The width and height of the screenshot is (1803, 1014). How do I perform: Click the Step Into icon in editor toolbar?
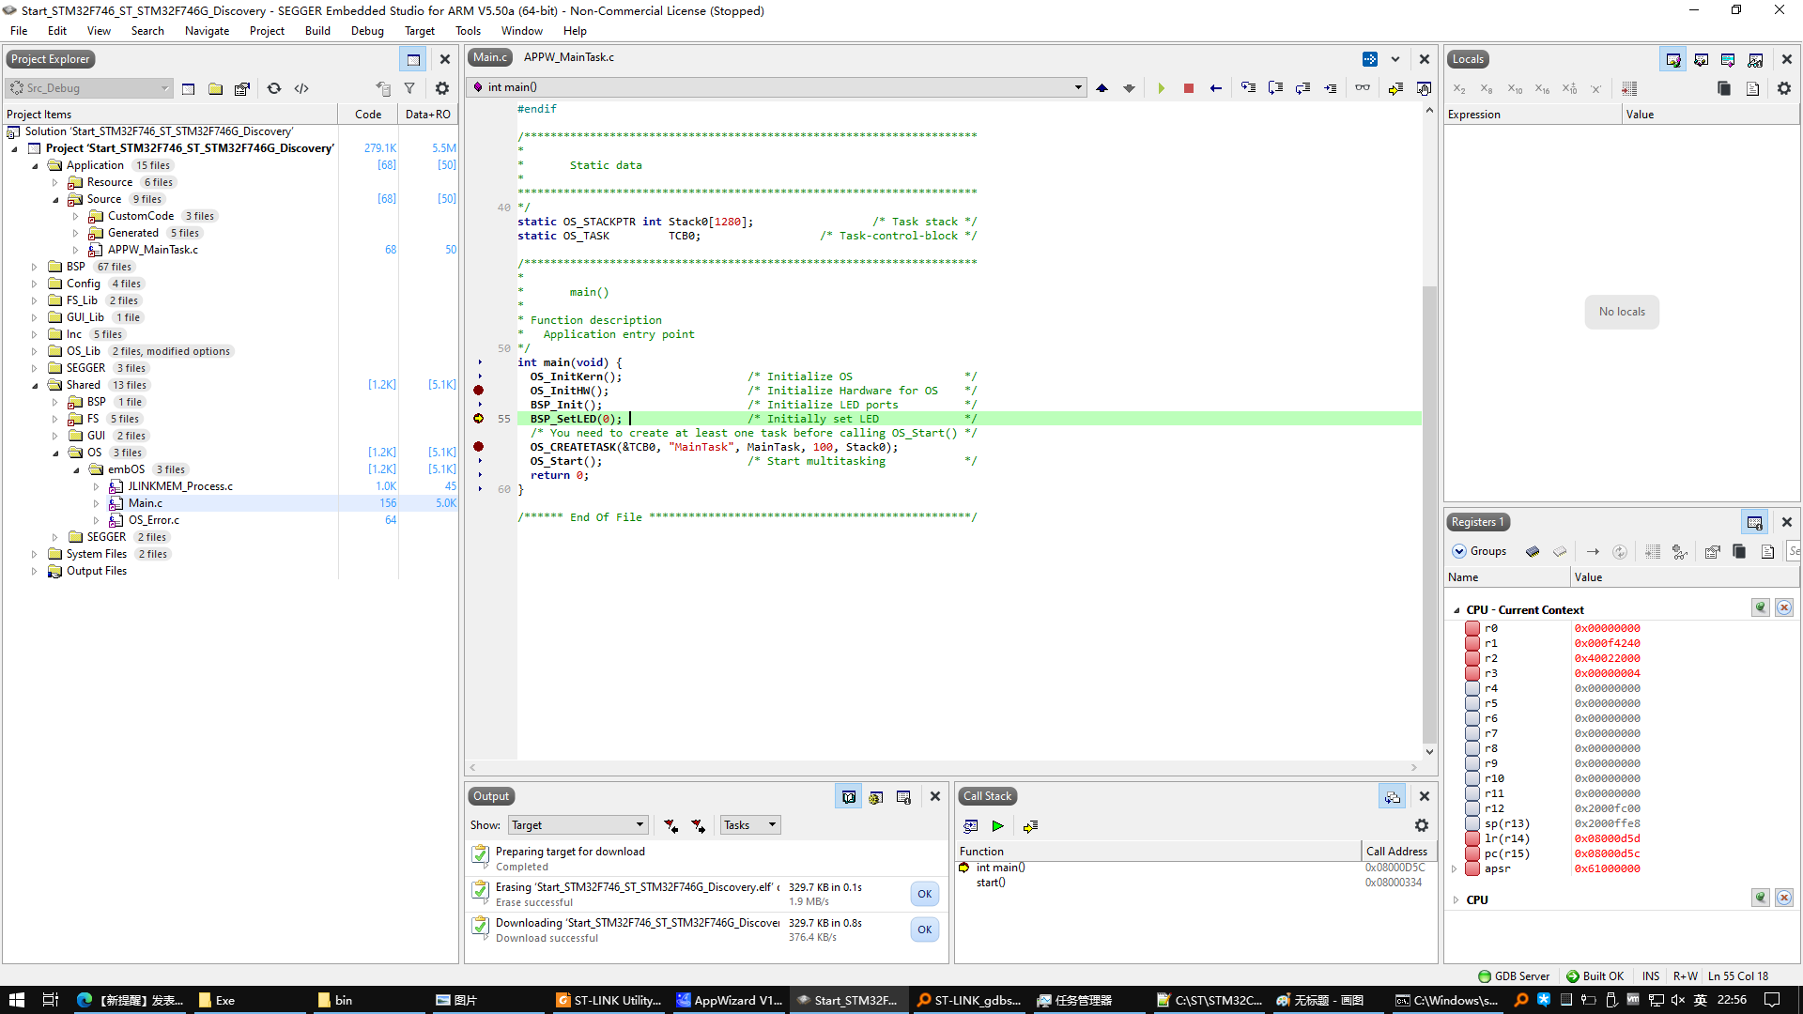click(x=1248, y=88)
